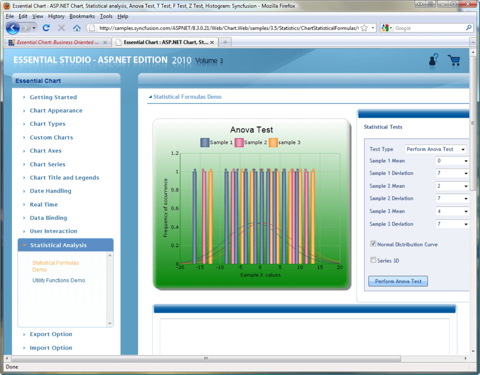Open the Statistical Formulas Demo link
Screen dimensions: 480x375
point(55,266)
